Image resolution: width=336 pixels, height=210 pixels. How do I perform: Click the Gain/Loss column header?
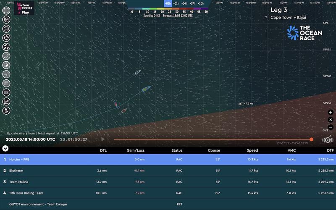135,150
